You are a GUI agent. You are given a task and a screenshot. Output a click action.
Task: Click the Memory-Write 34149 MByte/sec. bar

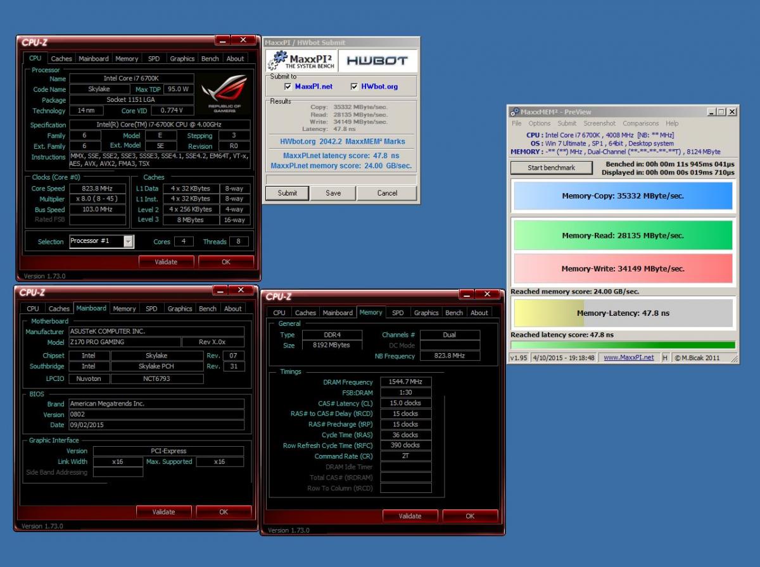(x=623, y=268)
